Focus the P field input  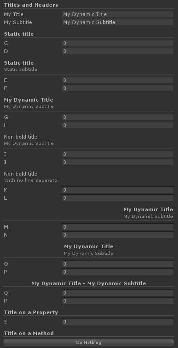point(118,272)
